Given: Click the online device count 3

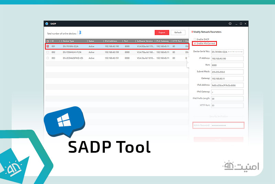Looking at the screenshot, I should tap(80, 32).
